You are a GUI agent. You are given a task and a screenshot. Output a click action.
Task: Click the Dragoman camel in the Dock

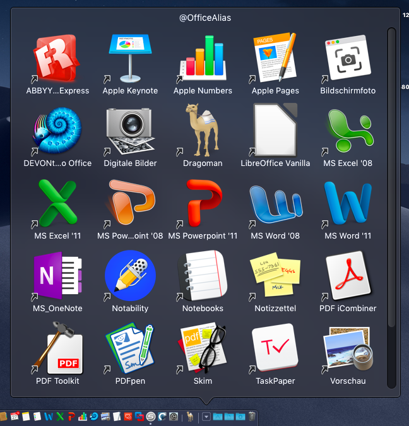[190, 417]
